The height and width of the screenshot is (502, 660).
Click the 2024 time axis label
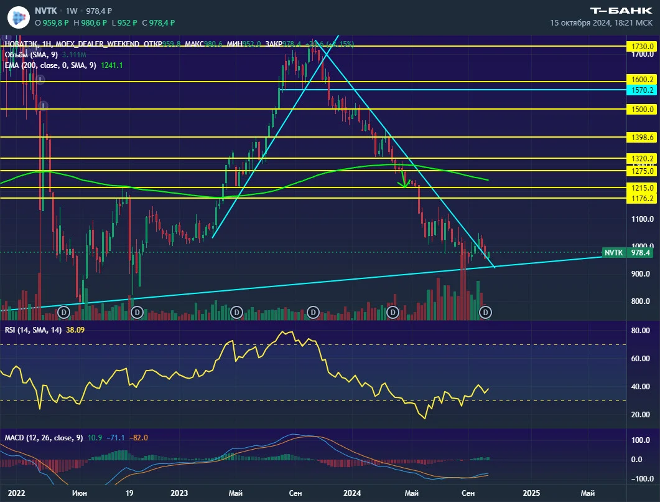tap(352, 493)
